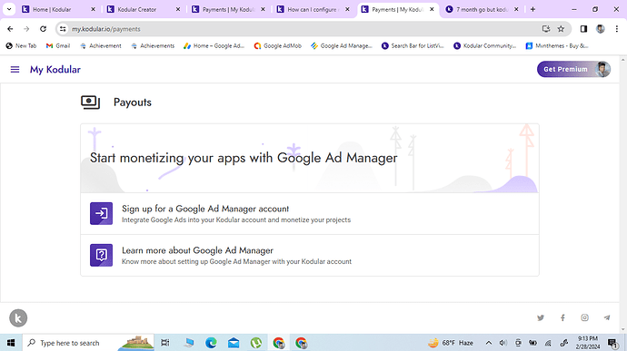Switch to Home | Kodular tab
Image resolution: width=627 pixels, height=351 pixels.
pyautogui.click(x=58, y=9)
